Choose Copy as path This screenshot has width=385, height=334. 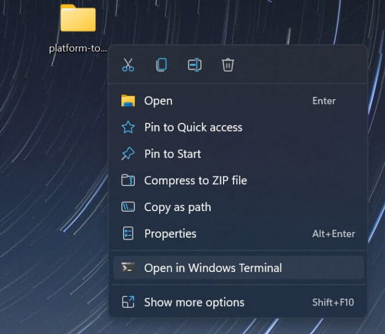click(x=238, y=207)
